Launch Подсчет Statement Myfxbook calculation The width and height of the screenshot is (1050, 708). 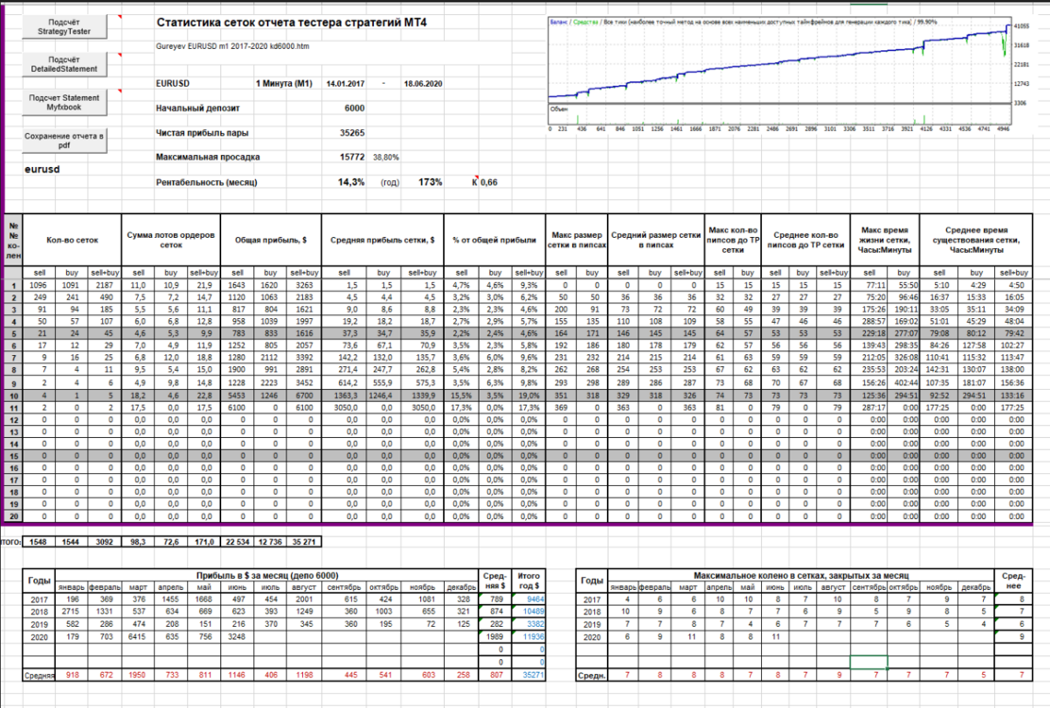[x=64, y=102]
